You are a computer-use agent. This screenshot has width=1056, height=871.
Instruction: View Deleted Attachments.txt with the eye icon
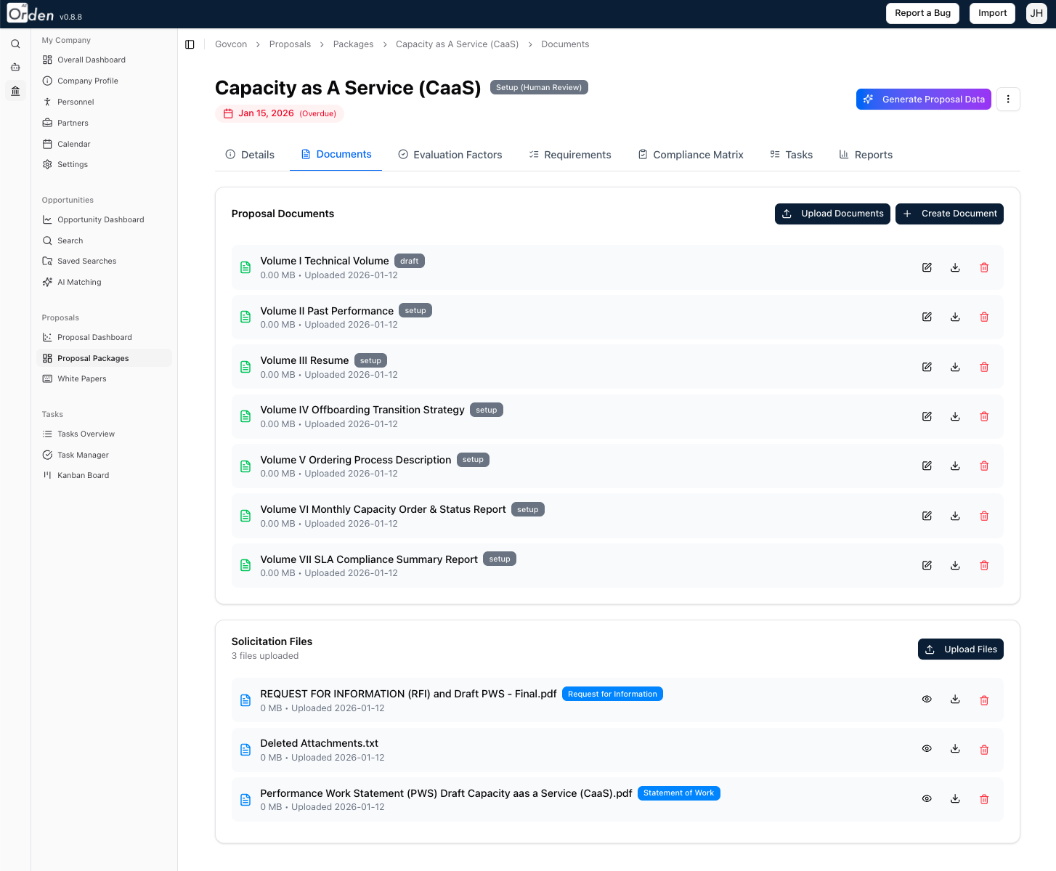coord(927,749)
